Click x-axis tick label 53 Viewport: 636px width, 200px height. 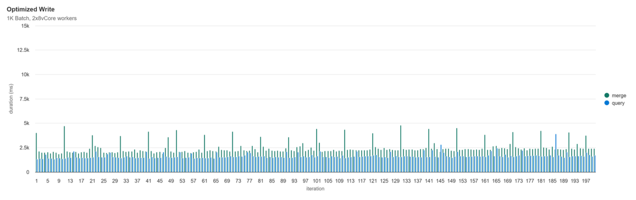tap(182, 181)
